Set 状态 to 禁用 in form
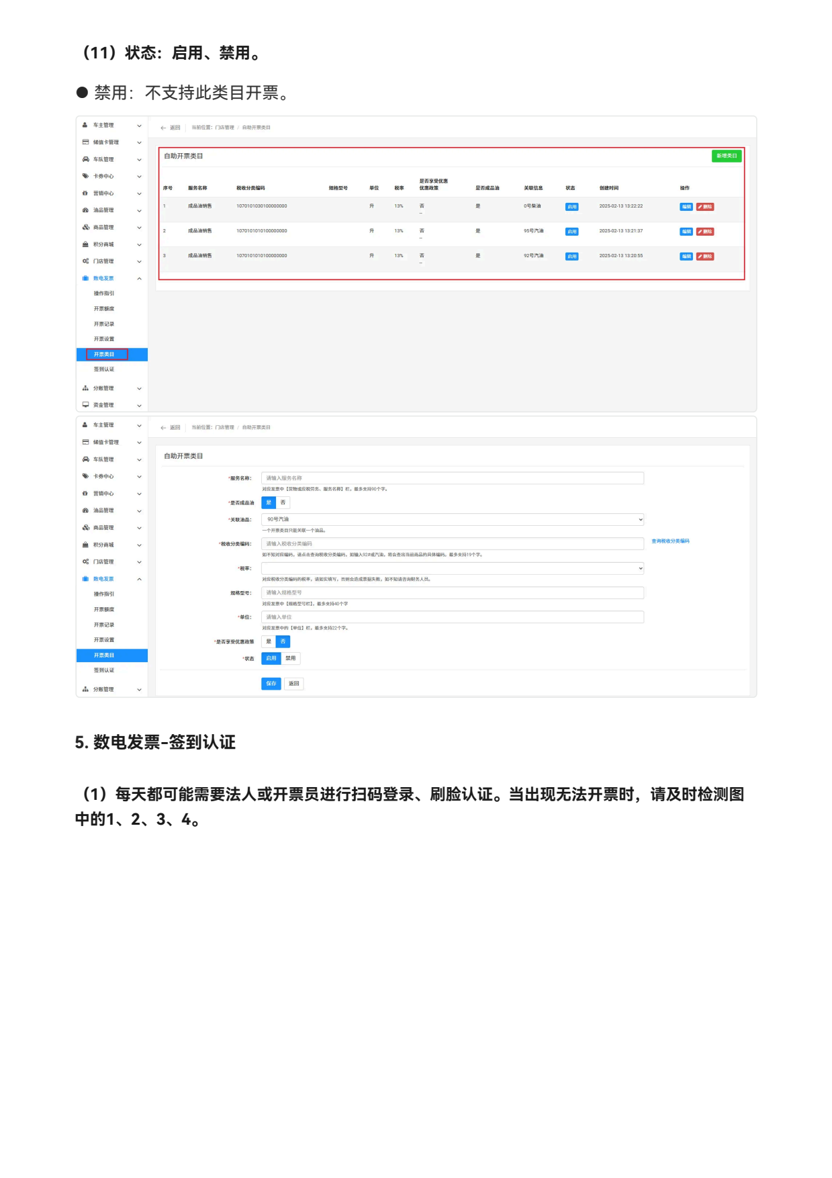The height and width of the screenshot is (1178, 832). (291, 658)
